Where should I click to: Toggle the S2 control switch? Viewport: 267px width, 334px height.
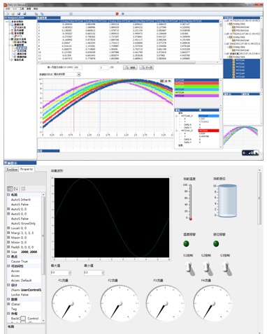tap(208, 268)
